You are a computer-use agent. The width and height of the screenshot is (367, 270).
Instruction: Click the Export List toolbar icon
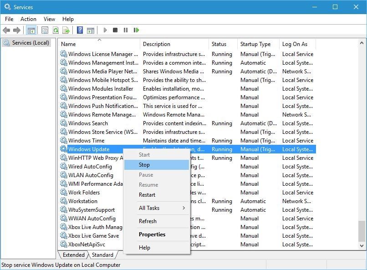[x=66, y=30]
